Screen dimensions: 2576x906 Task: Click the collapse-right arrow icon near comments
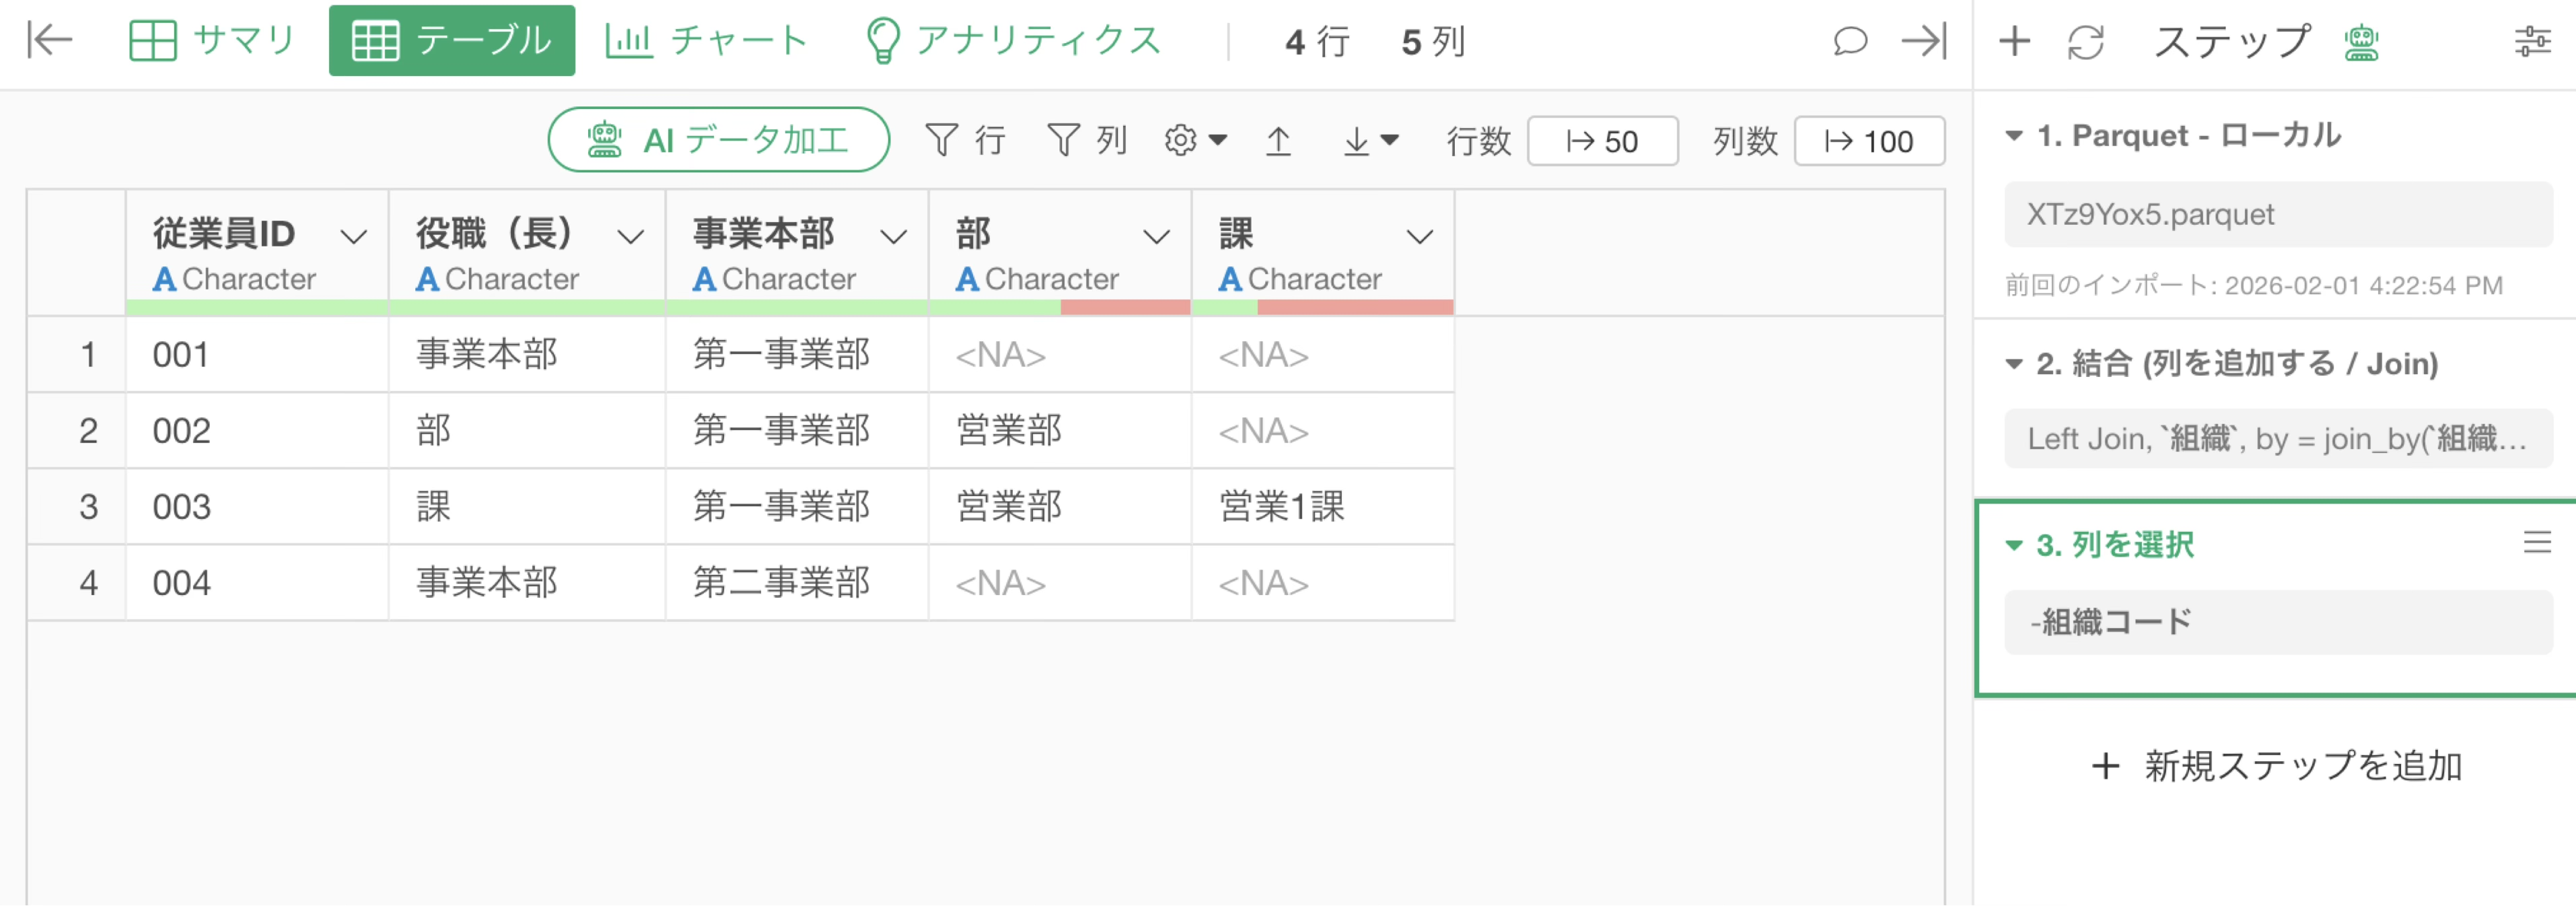[1923, 41]
